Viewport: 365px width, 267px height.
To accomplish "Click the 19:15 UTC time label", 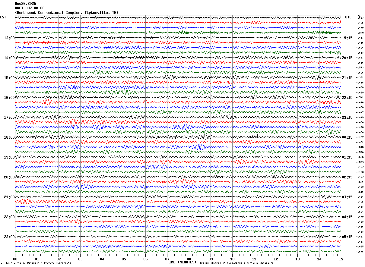I will coord(347,38).
